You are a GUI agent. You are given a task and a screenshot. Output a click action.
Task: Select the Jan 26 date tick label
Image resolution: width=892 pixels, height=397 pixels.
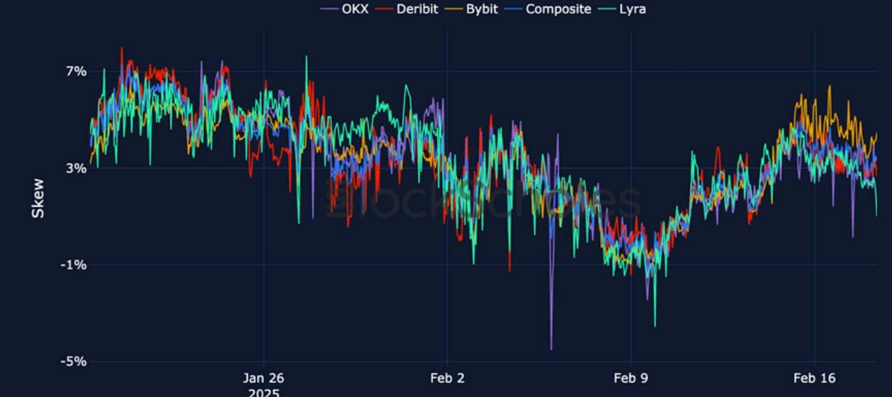(x=263, y=378)
